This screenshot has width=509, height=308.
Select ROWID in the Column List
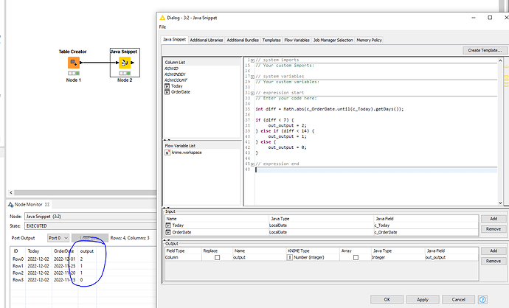point(171,69)
